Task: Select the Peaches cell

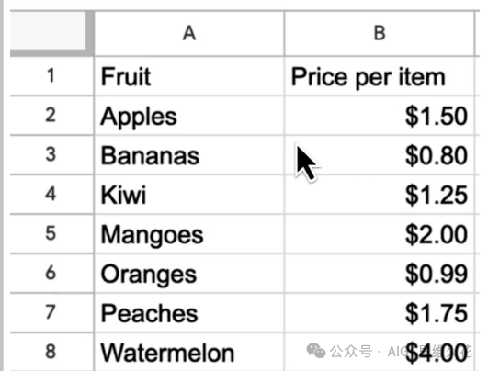Action: click(x=189, y=312)
